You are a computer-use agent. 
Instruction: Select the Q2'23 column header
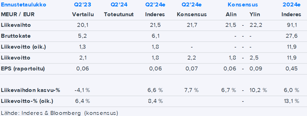pyautogui.click(x=83, y=5)
